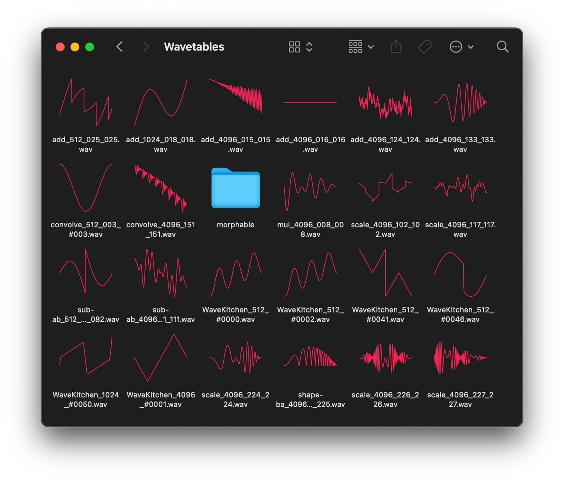Image resolution: width=564 pixels, height=481 pixels.
Task: Select the mul_4096_008_008.wav thumbnail
Action: click(x=310, y=188)
